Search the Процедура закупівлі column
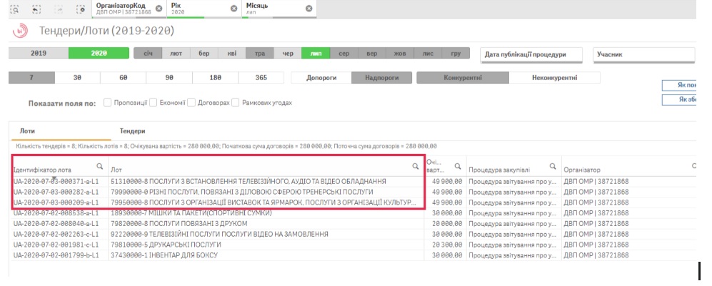 pos(552,166)
